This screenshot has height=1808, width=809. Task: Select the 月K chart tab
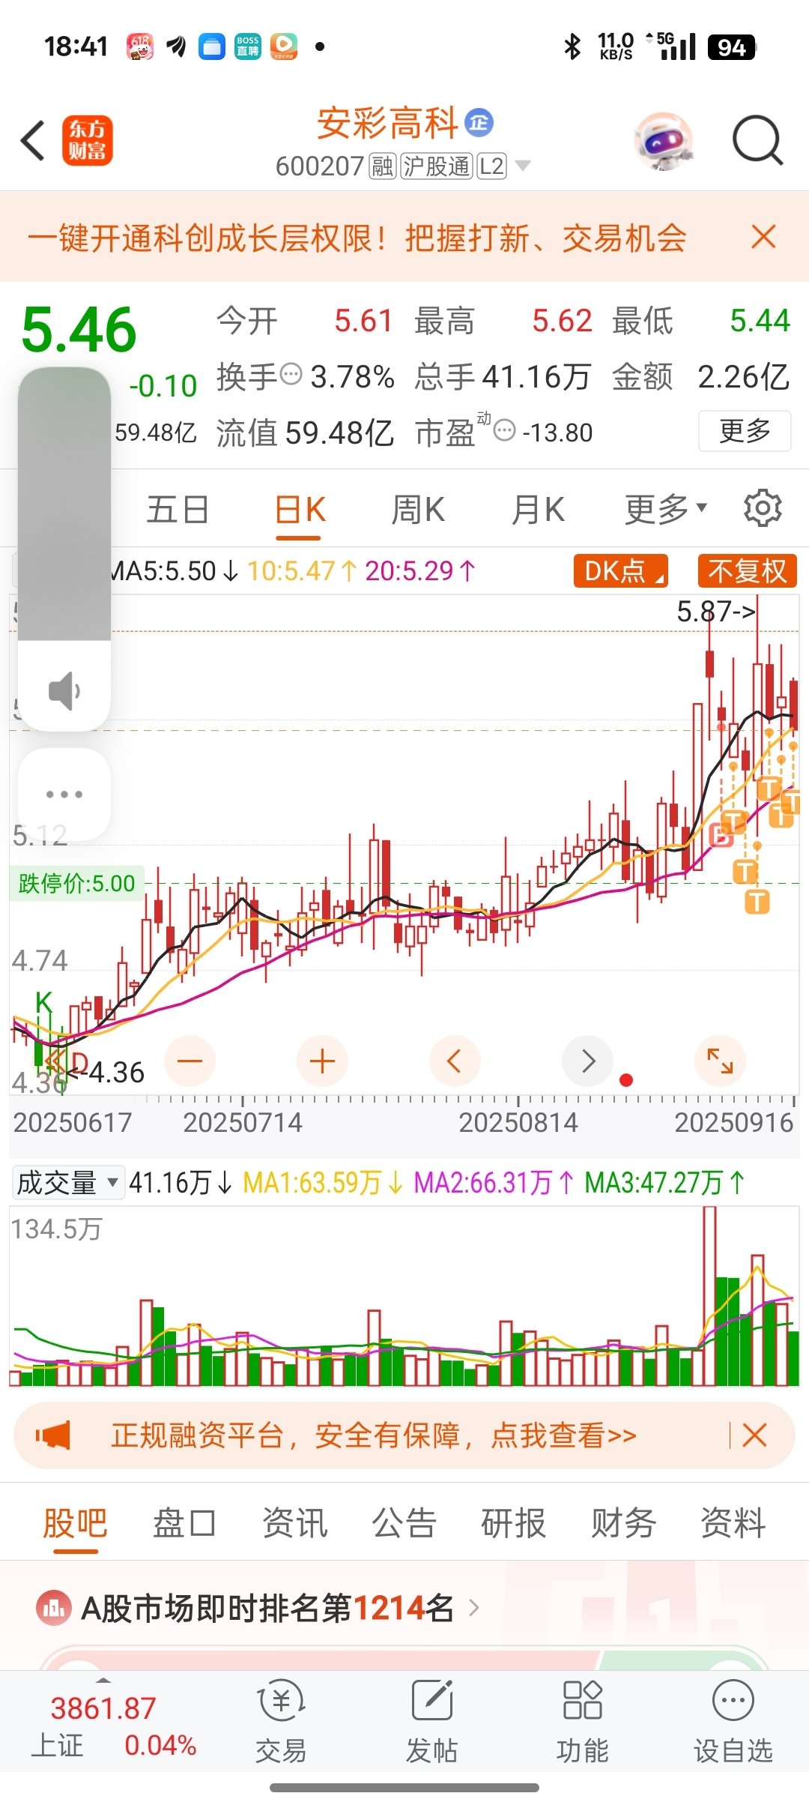coord(538,510)
